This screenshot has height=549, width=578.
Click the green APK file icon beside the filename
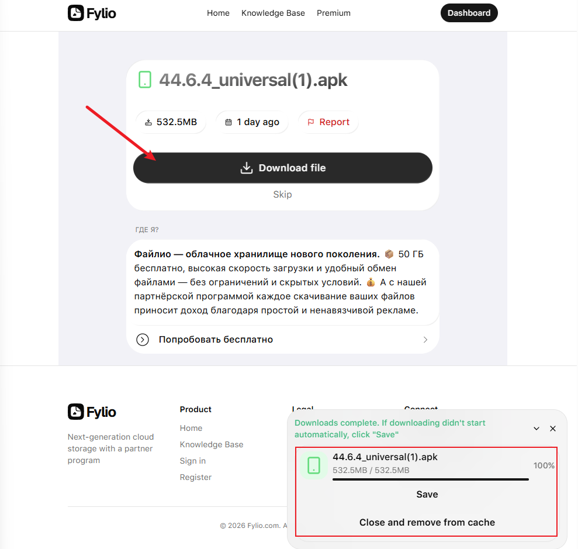[145, 80]
